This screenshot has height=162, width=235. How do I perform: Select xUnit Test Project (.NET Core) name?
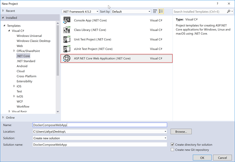pos(93,49)
